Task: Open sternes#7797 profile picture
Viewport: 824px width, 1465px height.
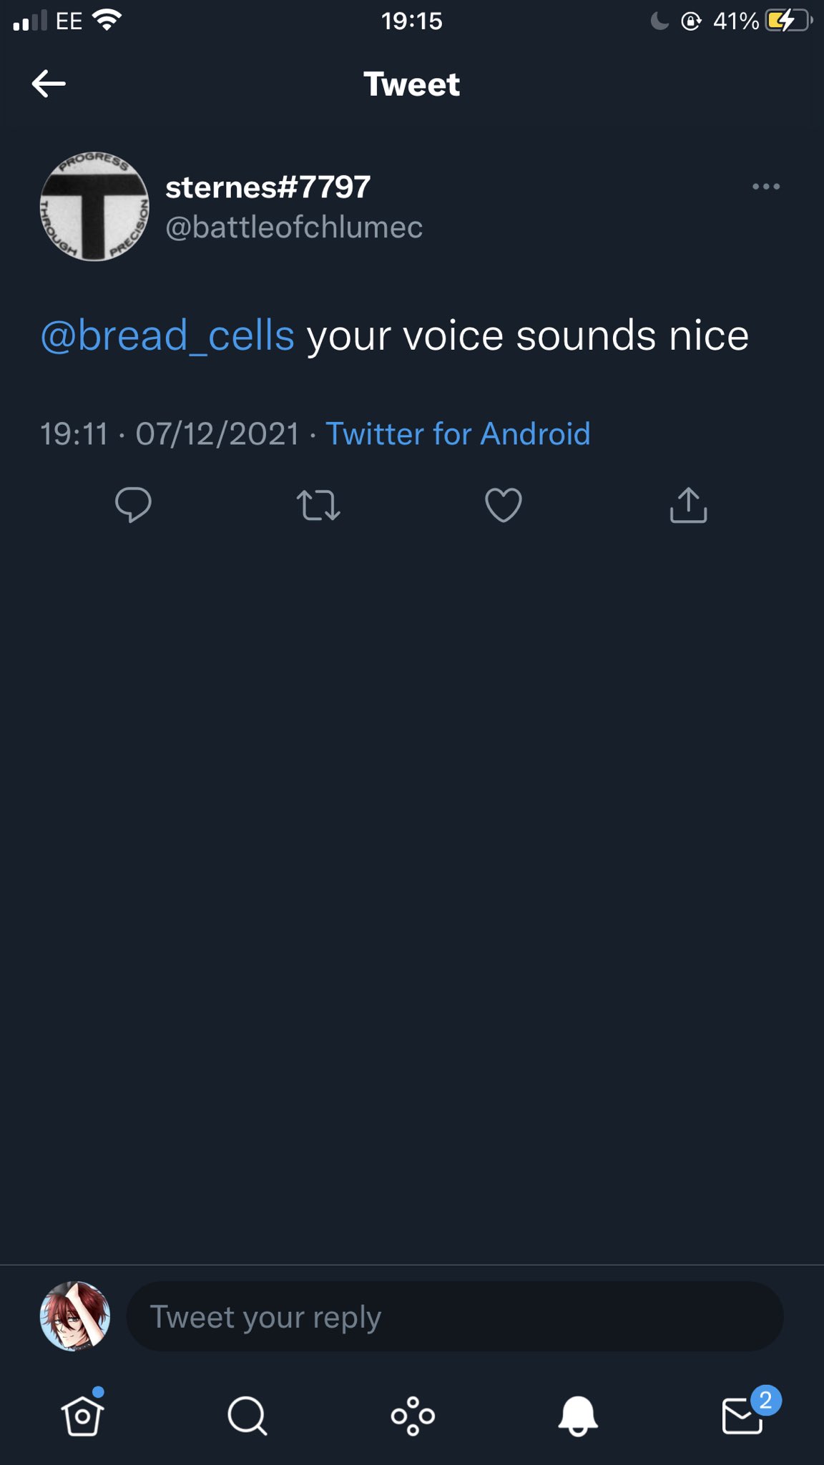Action: click(x=94, y=207)
